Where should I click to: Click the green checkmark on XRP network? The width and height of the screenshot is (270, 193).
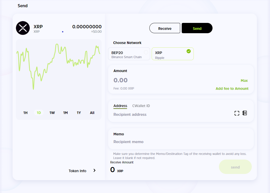pos(189,51)
